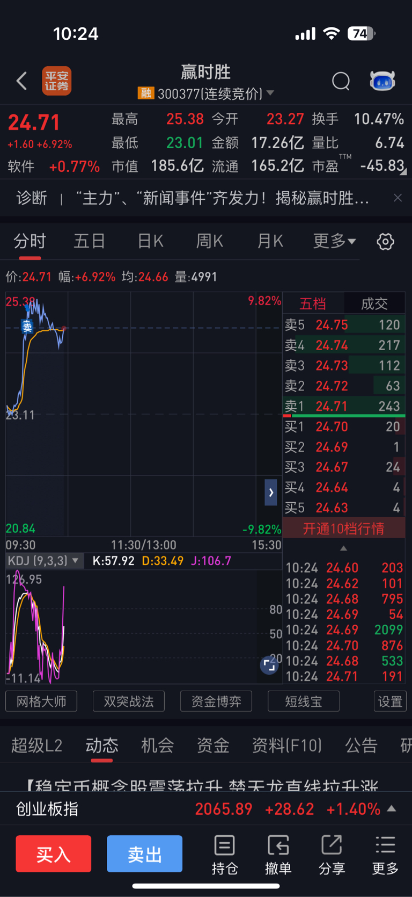Image resolution: width=412 pixels, height=897 pixels.
Task: Dismiss the diagnosis news banner
Action: (398, 198)
